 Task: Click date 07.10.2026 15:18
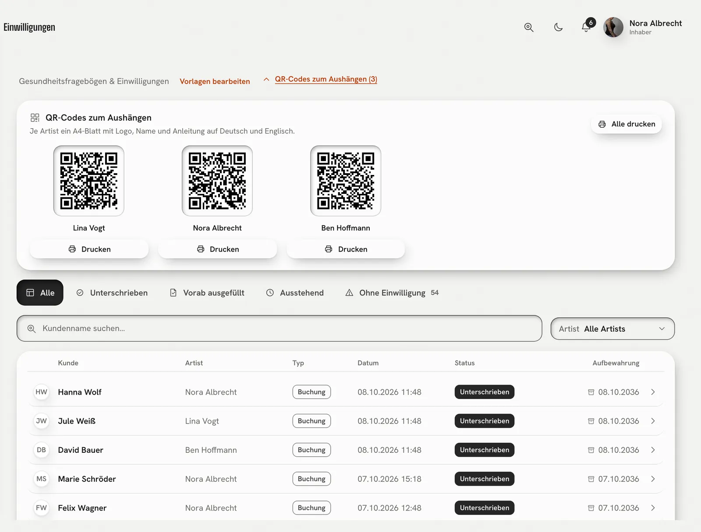click(389, 479)
